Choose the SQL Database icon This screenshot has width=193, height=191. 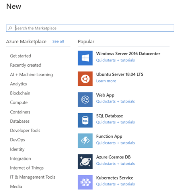[x=85, y=120]
